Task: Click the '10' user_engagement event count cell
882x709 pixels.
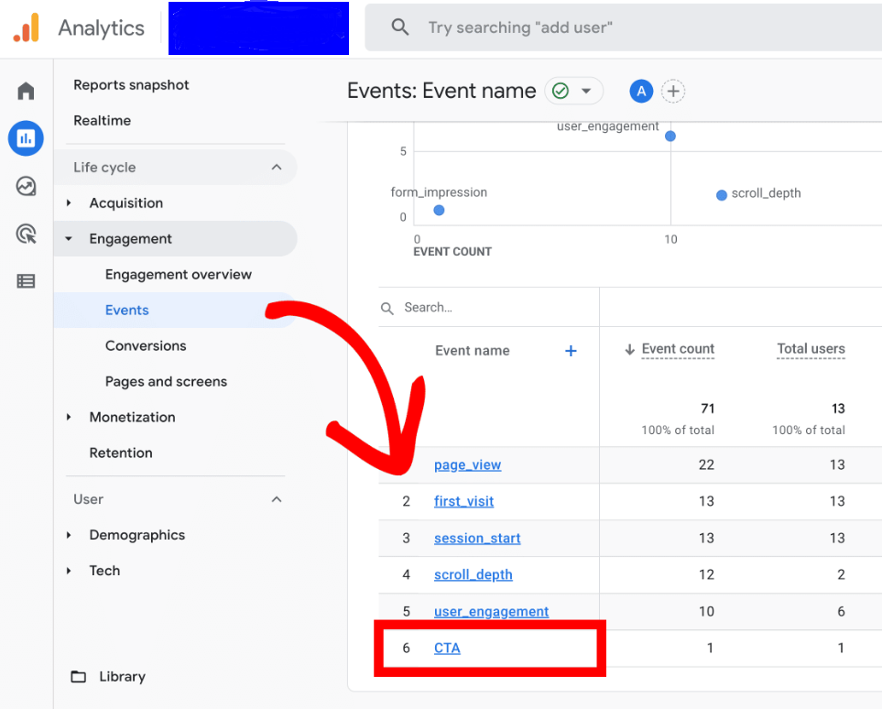Action: [x=706, y=611]
